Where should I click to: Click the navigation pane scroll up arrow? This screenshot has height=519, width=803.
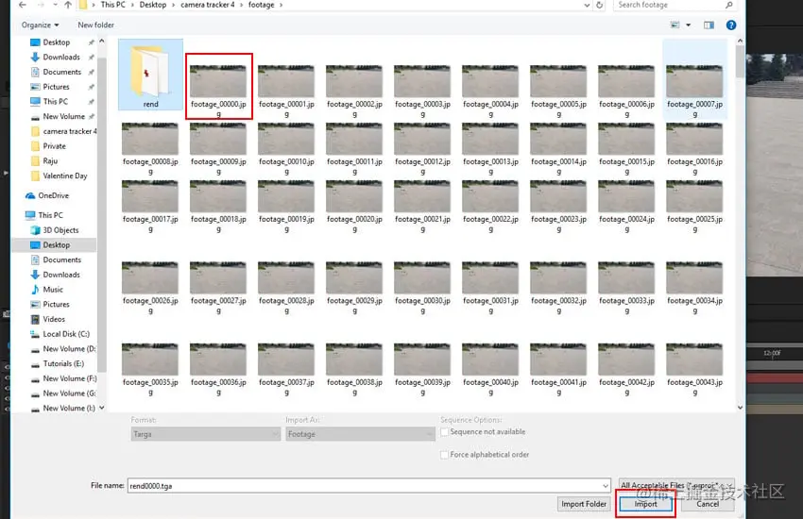coord(101,41)
